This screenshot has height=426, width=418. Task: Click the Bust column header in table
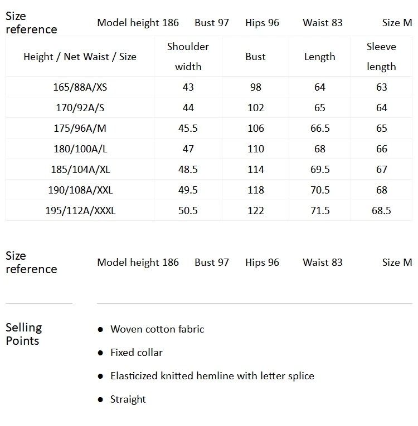(x=255, y=57)
